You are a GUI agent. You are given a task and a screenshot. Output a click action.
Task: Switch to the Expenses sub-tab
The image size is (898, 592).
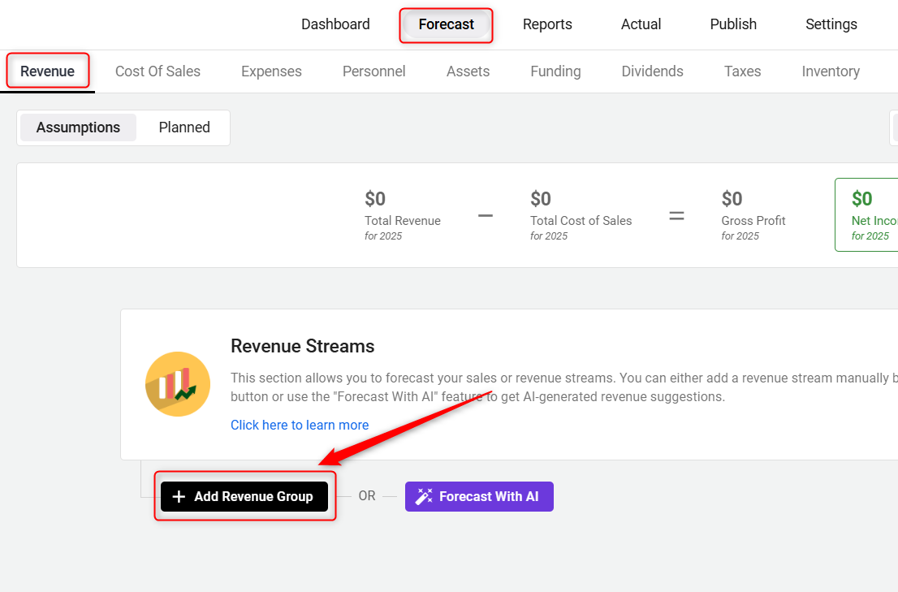[x=271, y=71]
